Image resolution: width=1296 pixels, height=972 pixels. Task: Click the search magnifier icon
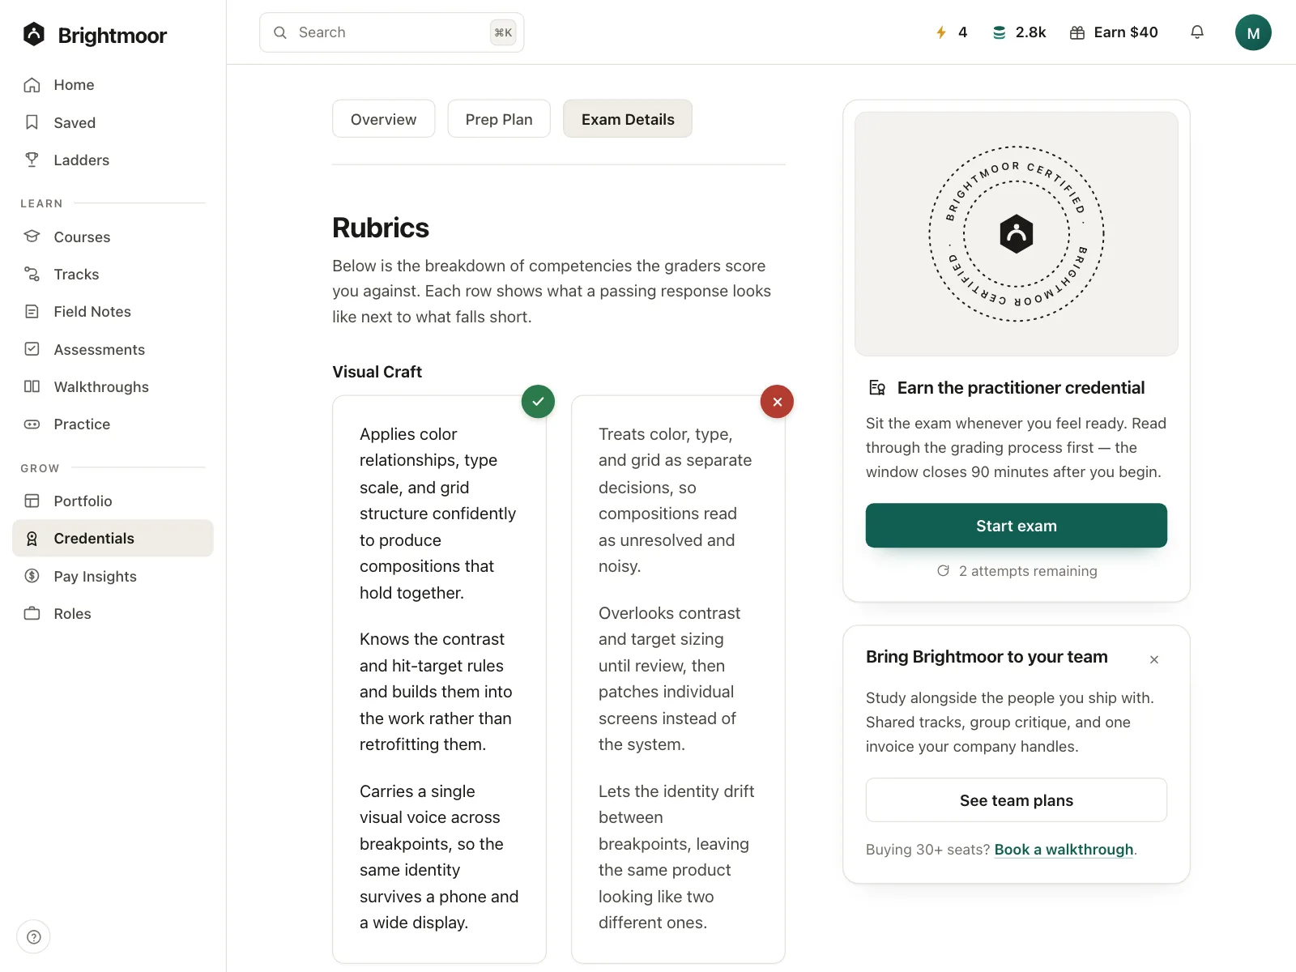coord(280,32)
